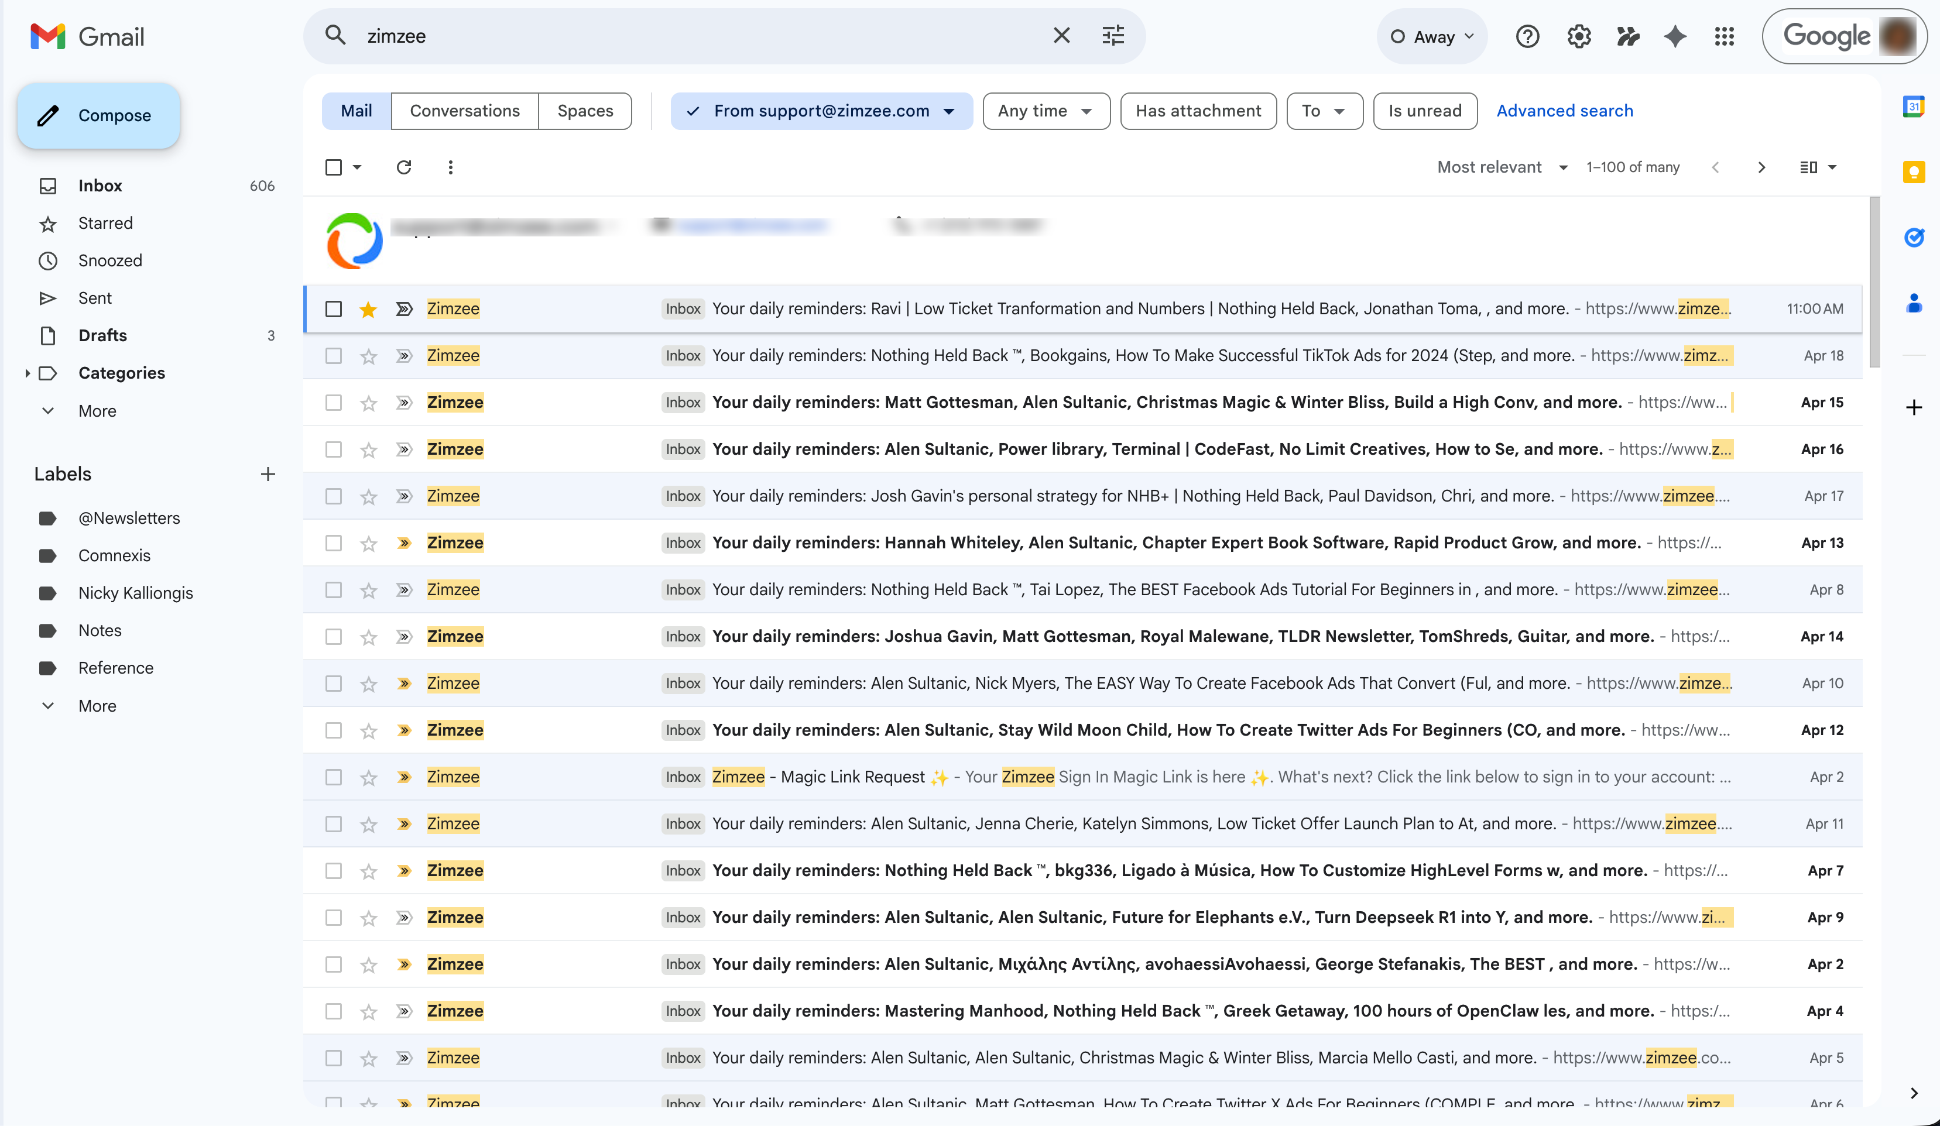
Task: Tick the select all checkbox
Action: 333,167
